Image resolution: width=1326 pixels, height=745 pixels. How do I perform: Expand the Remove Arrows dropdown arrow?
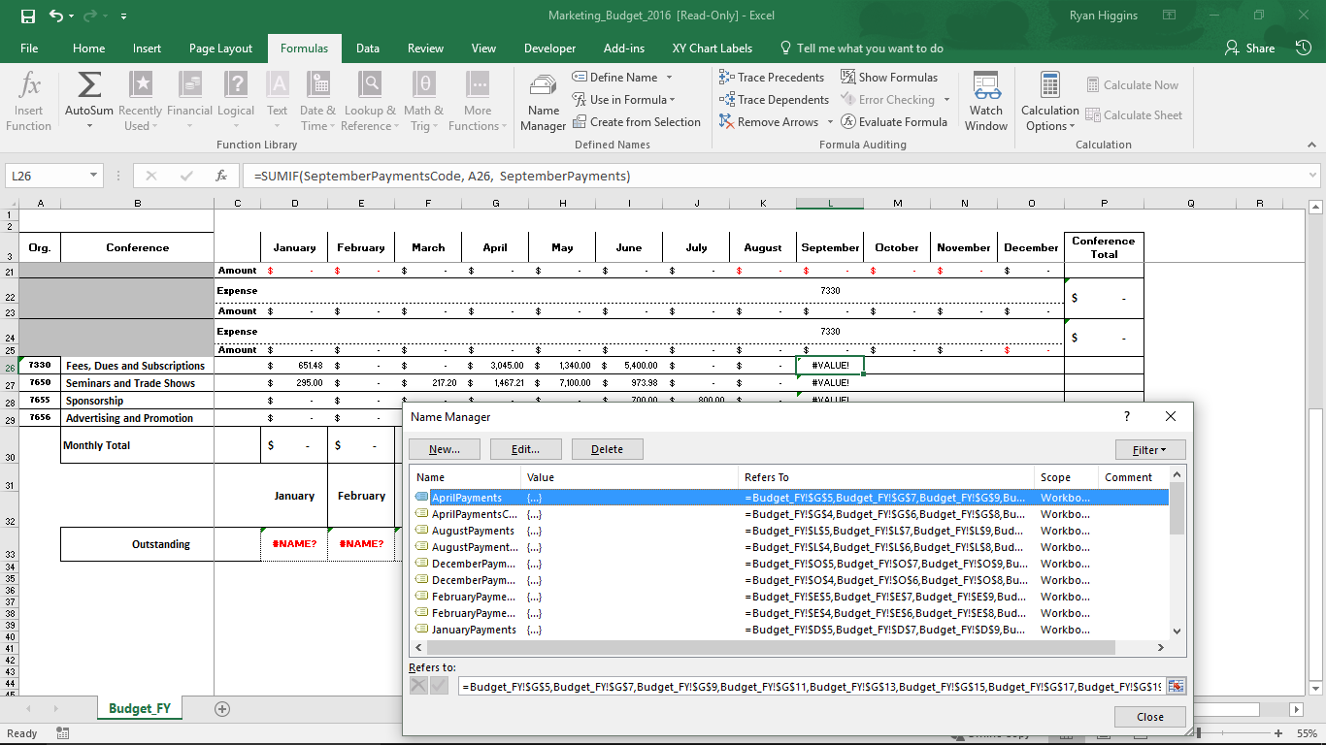click(x=829, y=122)
